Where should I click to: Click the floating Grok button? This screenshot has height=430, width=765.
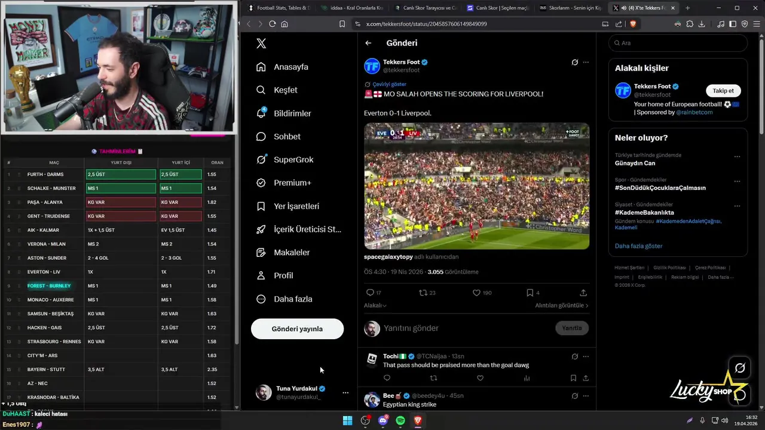pyautogui.click(x=740, y=368)
